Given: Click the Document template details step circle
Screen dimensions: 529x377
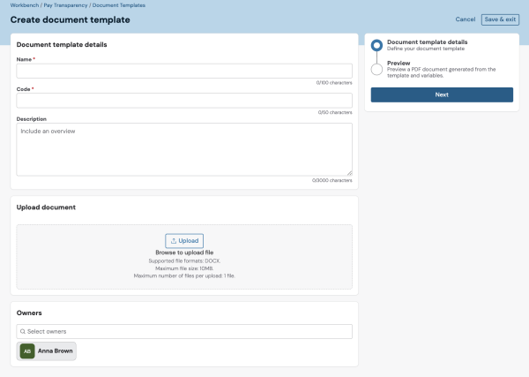Looking at the screenshot, I should pos(376,46).
